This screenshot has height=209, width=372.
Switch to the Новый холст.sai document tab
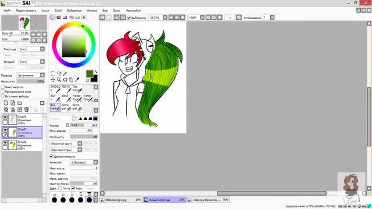click(x=164, y=200)
